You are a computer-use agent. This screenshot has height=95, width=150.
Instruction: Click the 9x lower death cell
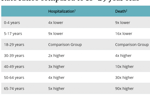(x=123, y=23)
